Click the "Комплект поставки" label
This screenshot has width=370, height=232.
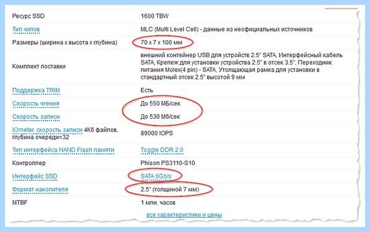point(39,66)
